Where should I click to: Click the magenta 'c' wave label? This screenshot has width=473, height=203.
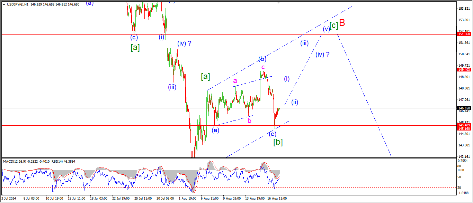click(x=263, y=67)
